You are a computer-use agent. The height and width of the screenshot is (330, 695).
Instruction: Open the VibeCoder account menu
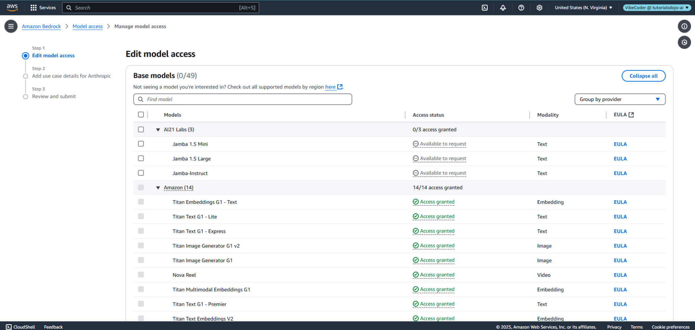656,8
